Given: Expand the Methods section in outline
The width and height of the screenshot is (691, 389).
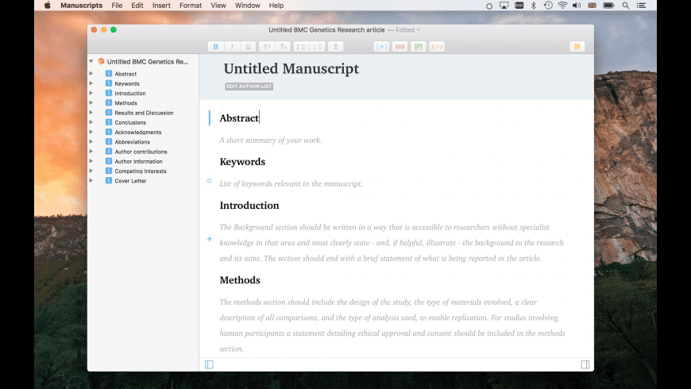Looking at the screenshot, I should (91, 102).
